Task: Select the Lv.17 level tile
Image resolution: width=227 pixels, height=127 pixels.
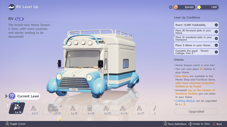Action: [x=139, y=109]
